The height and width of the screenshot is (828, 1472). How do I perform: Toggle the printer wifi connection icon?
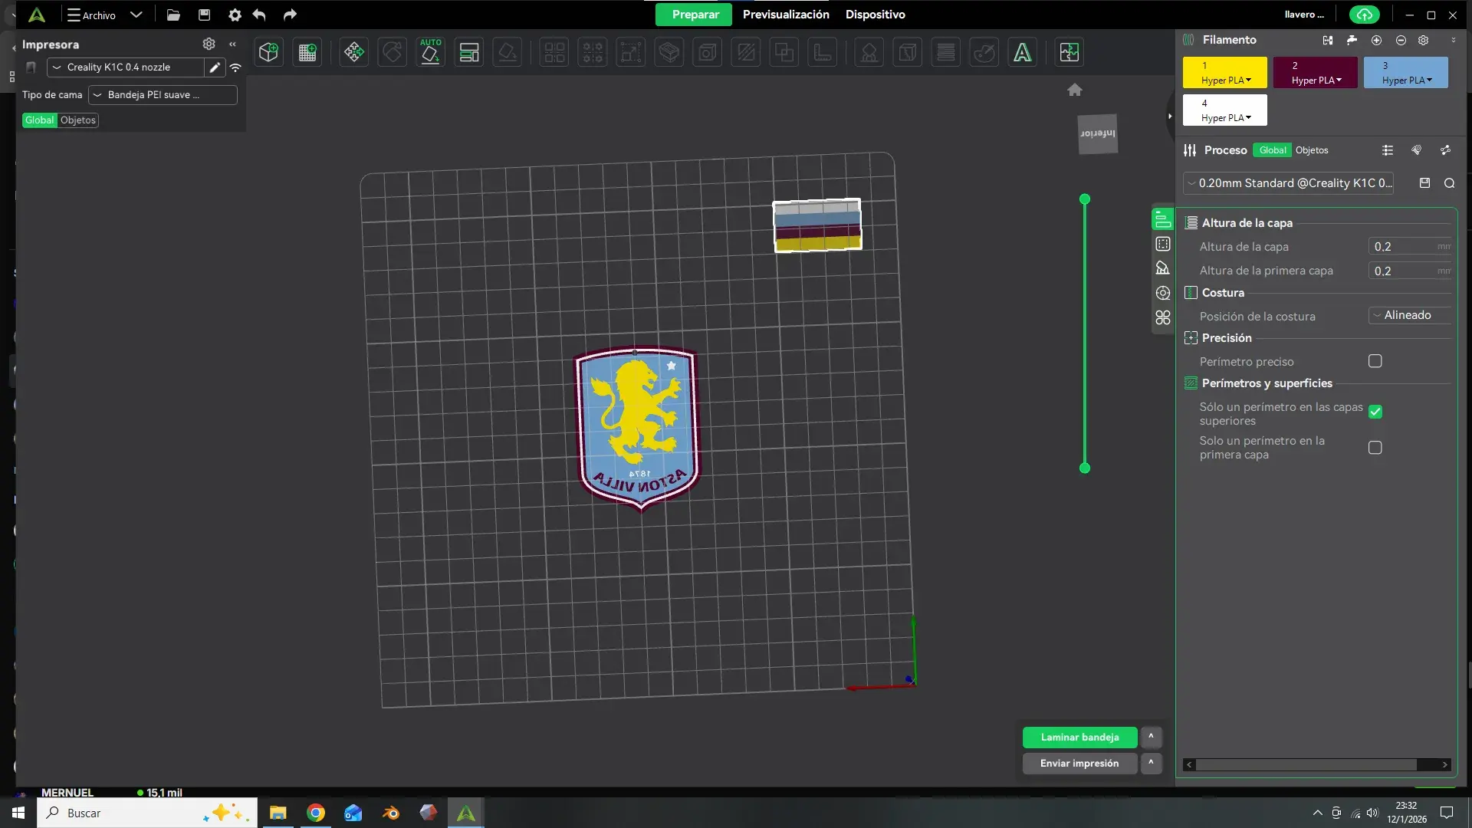[x=235, y=67]
